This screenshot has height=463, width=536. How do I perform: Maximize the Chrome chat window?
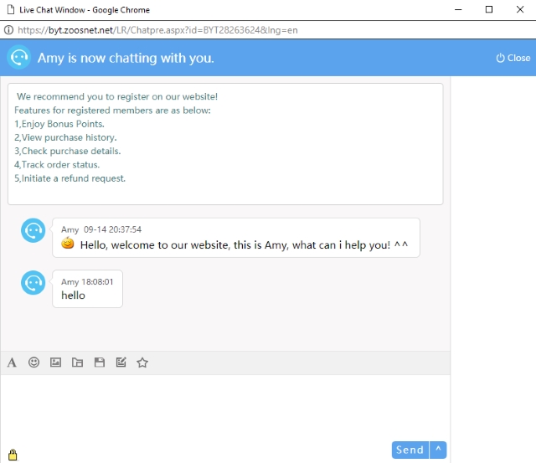coord(489,9)
